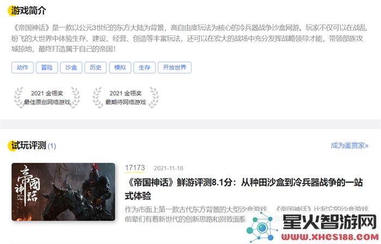This screenshot has width=381, height=244.
Task: Click the game intro paragraph text
Action: coord(189,39)
